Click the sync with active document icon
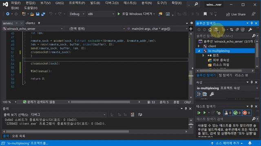Image resolution: width=261 pixels, height=146 pixels. [x=232, y=30]
